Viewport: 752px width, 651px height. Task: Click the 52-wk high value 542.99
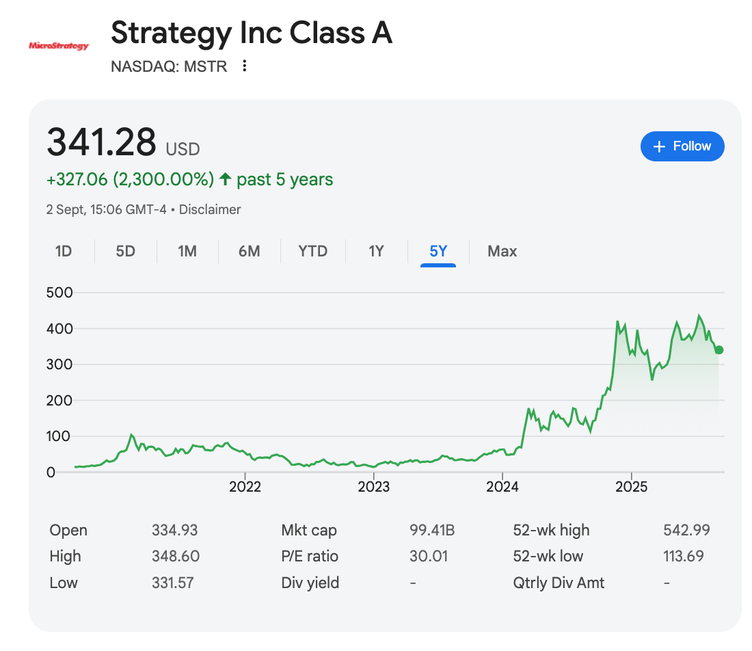point(686,530)
